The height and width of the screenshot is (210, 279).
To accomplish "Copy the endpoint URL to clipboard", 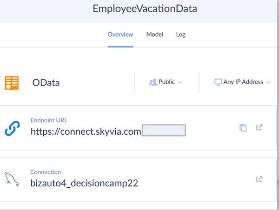I will (243, 128).
